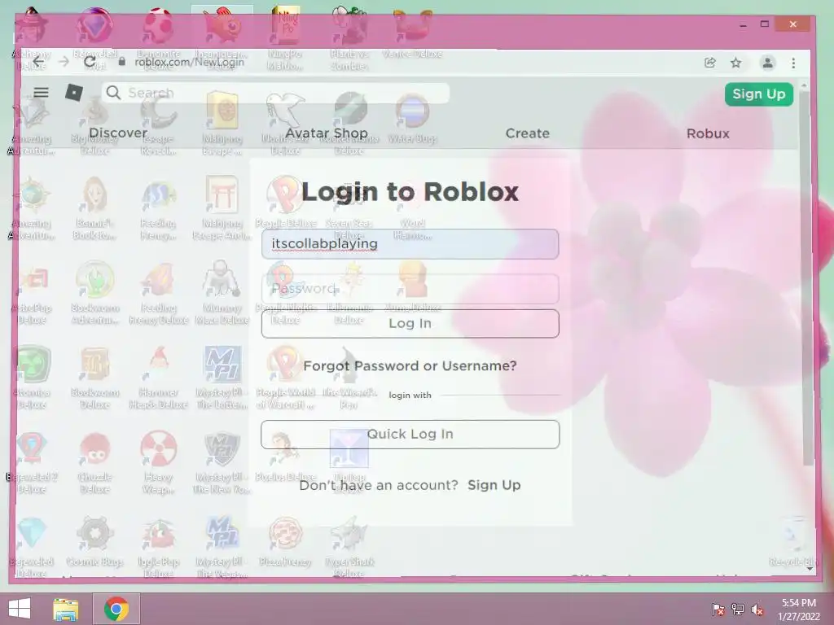This screenshot has width=834, height=625.
Task: Click the magnifier icon in Roblox search
Action: (x=113, y=93)
